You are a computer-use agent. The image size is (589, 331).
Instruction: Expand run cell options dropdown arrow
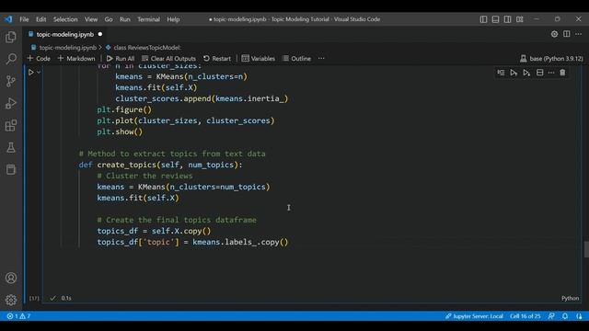click(x=39, y=72)
